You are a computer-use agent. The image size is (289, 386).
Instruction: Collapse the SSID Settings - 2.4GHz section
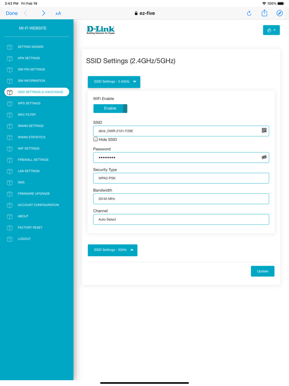114,82
